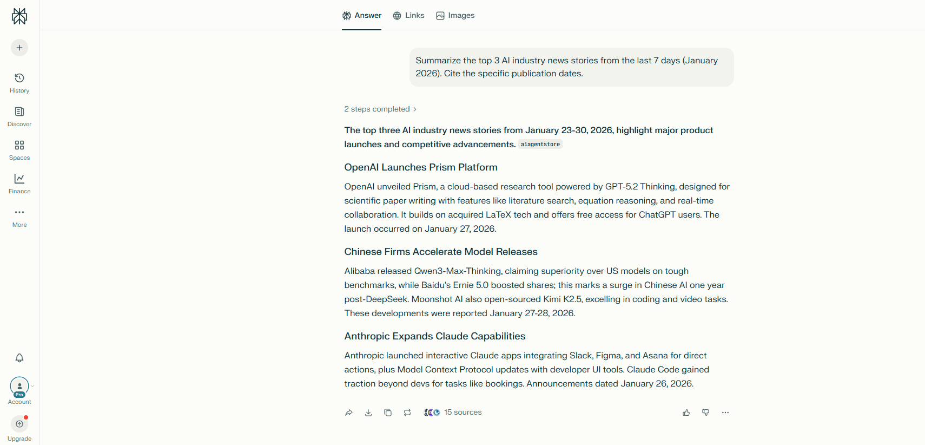Open the History sidebar item
925x445 pixels.
click(19, 83)
